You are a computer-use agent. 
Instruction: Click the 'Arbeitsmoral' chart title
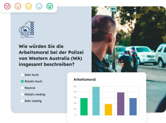coord(85,79)
